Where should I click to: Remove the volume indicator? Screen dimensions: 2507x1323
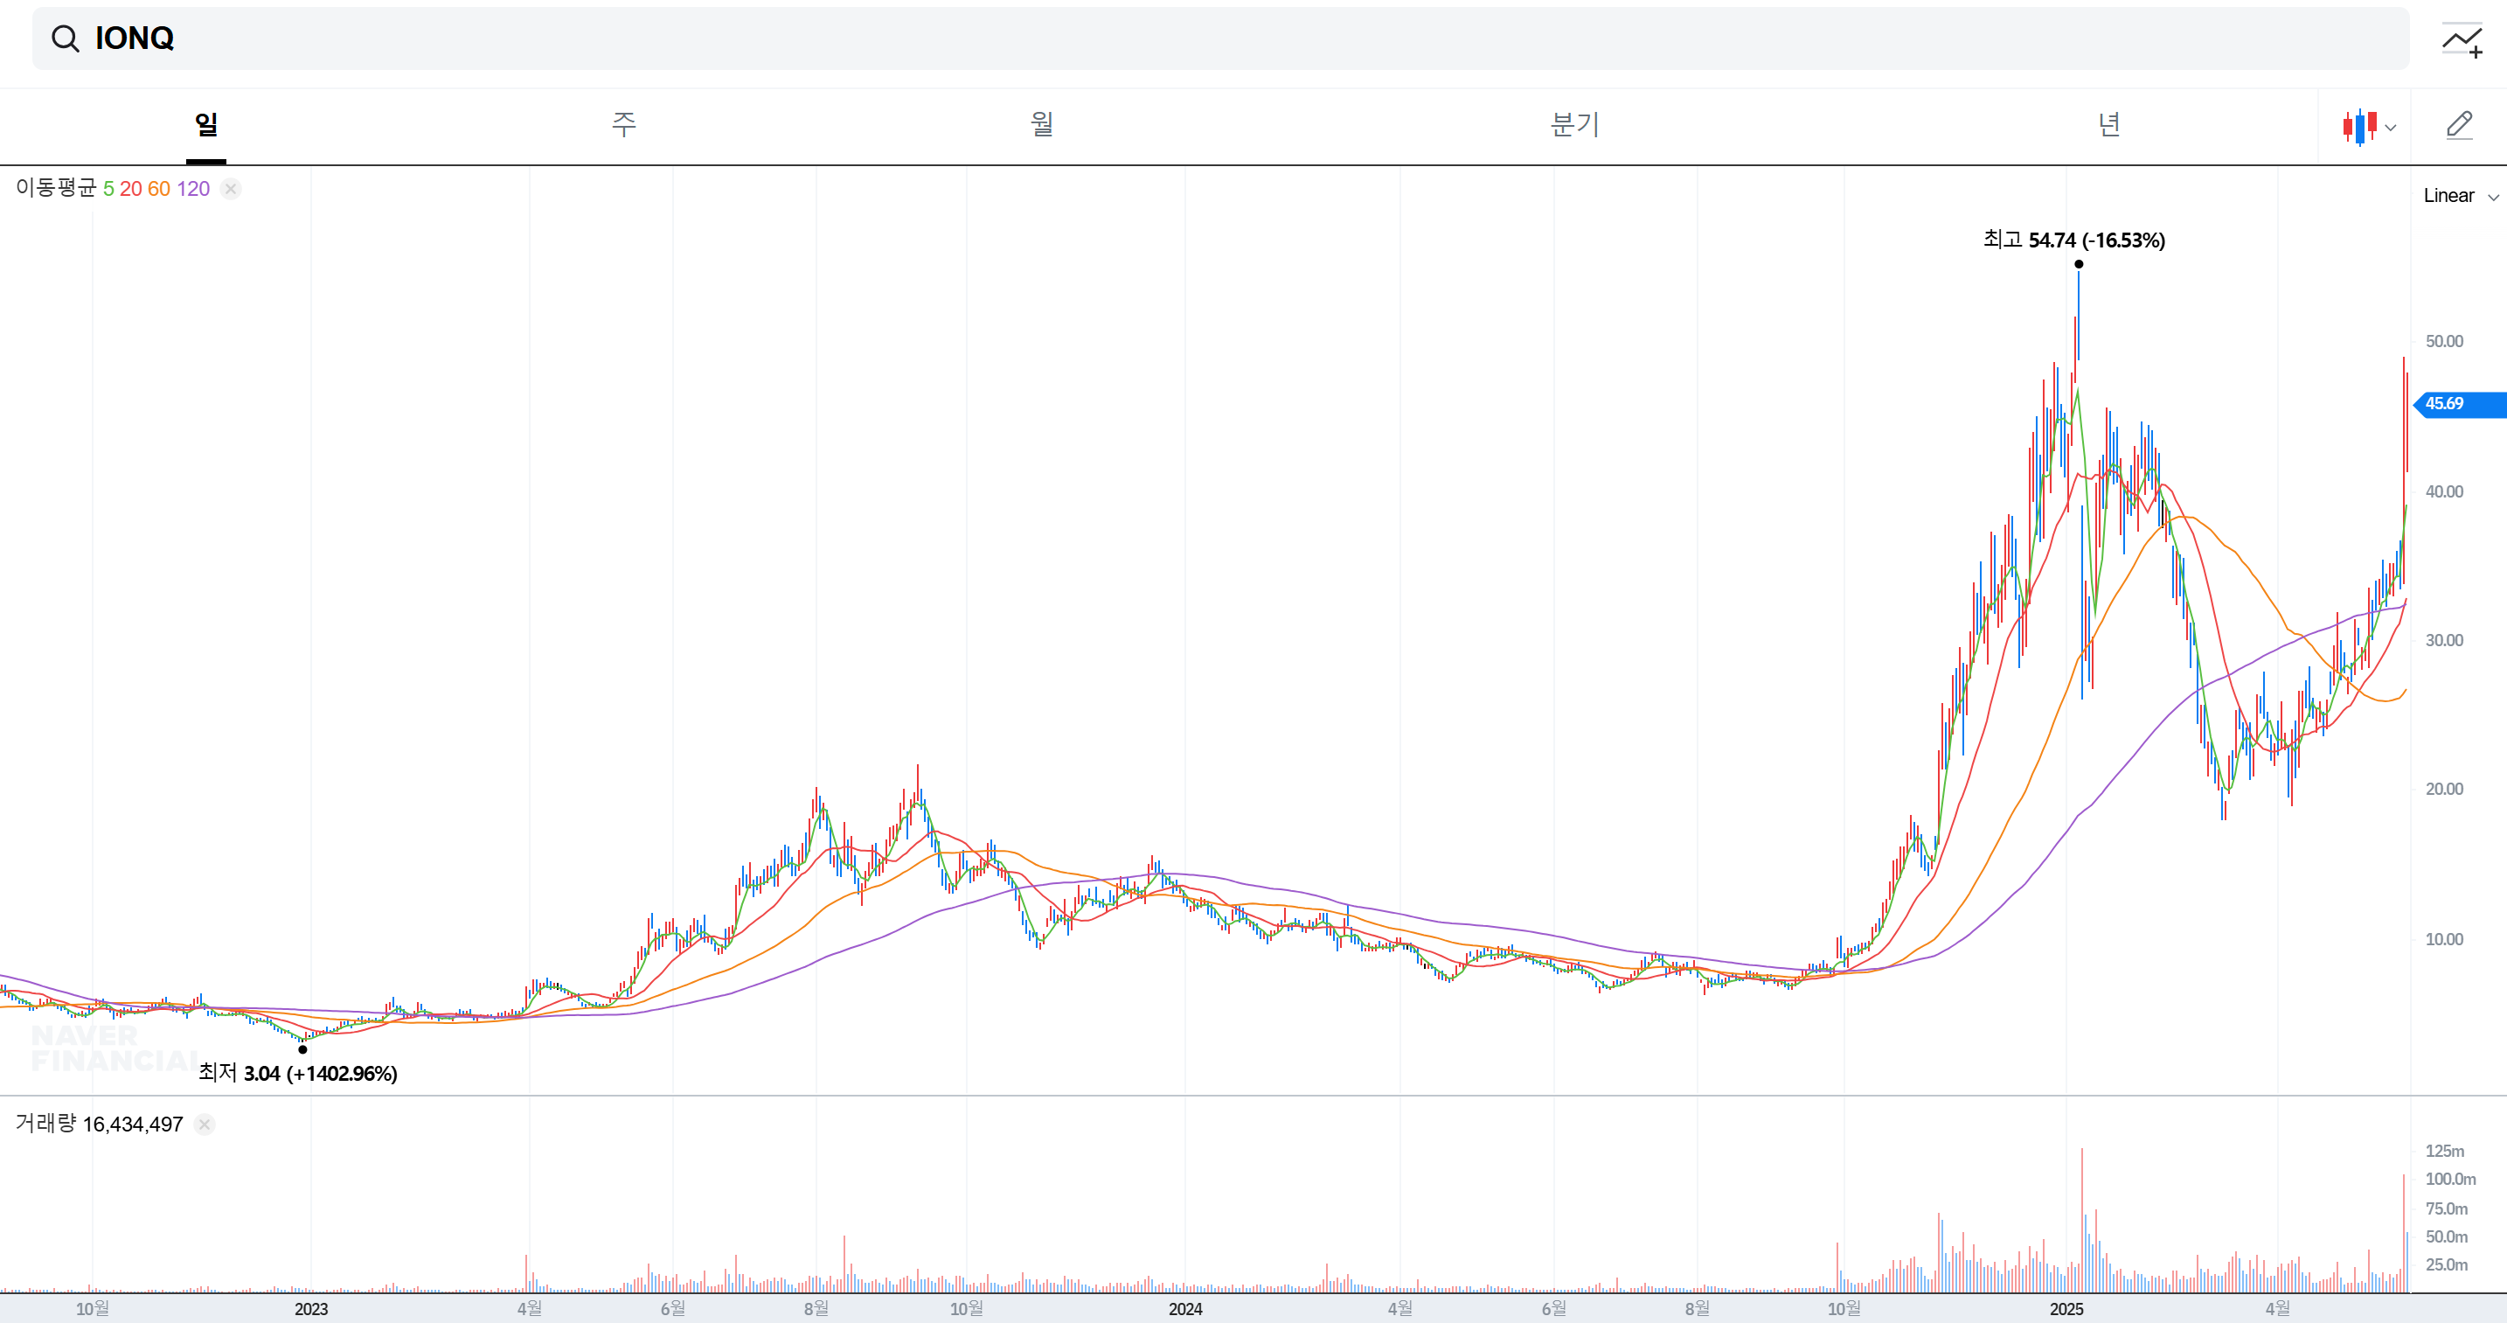click(205, 1125)
